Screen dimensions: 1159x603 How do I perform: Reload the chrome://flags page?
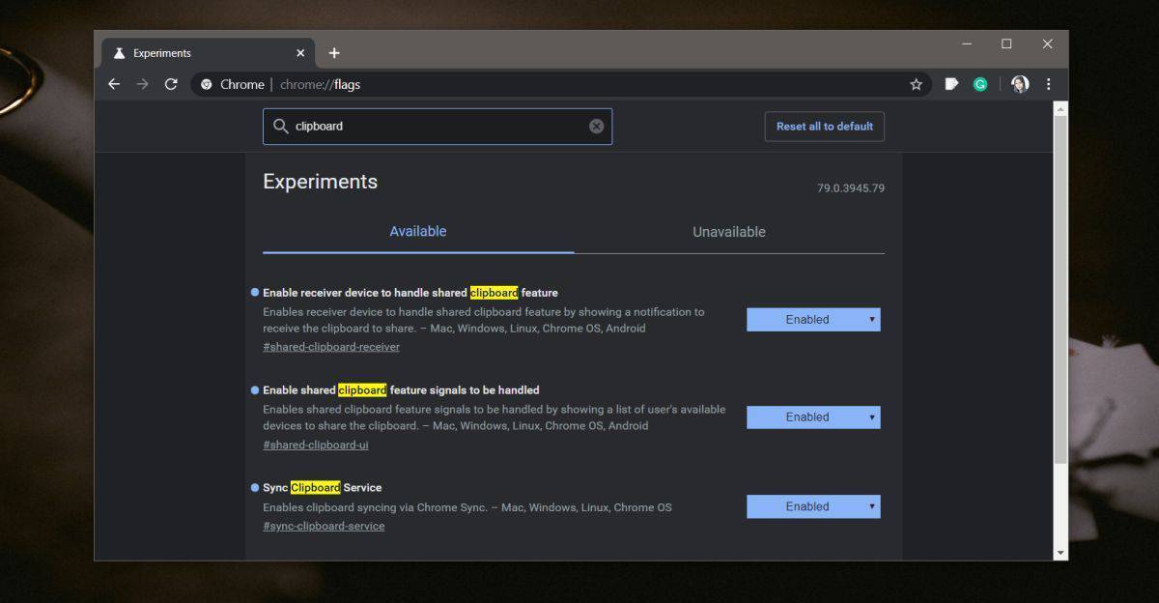[x=171, y=84]
